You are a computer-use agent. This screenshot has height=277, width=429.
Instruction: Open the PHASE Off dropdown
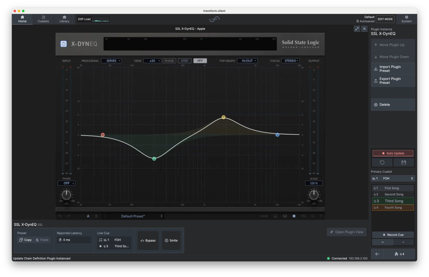click(x=67, y=183)
